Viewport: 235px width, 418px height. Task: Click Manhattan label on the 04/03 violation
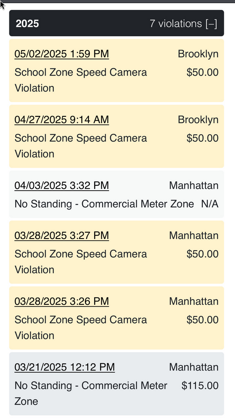tap(194, 186)
